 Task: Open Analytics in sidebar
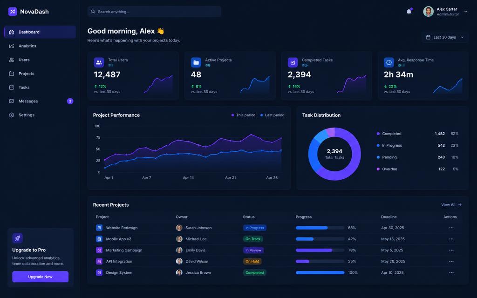pyautogui.click(x=40, y=46)
